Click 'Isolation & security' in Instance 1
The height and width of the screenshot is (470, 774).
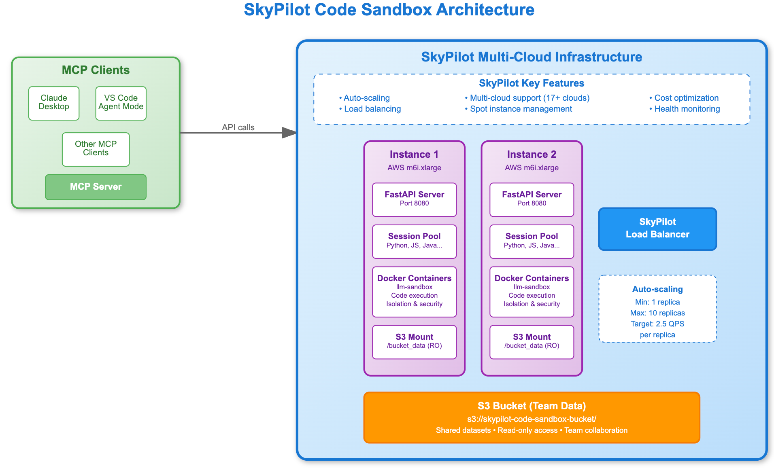(414, 304)
